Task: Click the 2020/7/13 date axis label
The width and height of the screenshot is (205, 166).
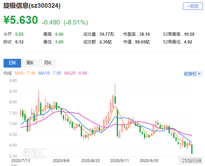Action: click(x=20, y=160)
